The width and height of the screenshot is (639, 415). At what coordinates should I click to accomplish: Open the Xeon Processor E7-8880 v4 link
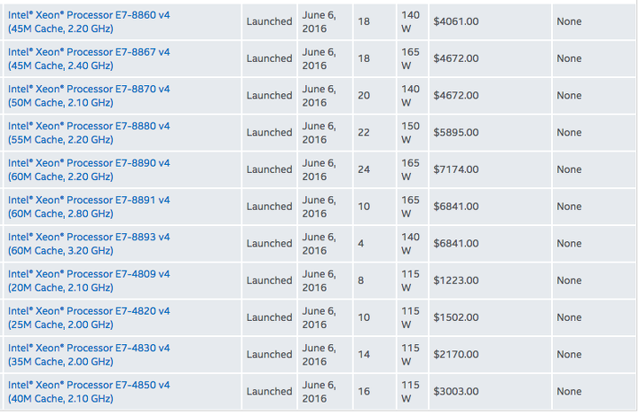[89, 133]
